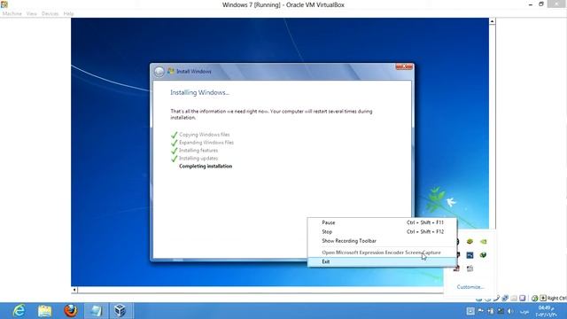Click the blue square icon in tray overflow
This screenshot has height=319, width=567.
470,255
